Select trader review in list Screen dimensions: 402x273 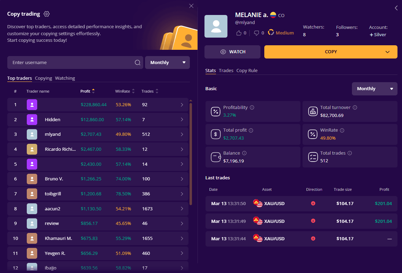[98, 224]
